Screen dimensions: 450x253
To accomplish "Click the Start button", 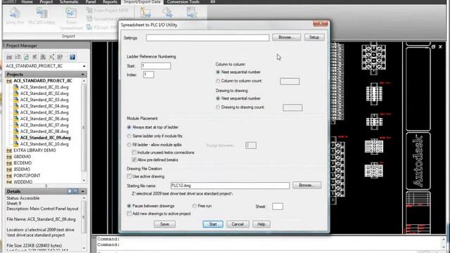I will pos(212,224).
